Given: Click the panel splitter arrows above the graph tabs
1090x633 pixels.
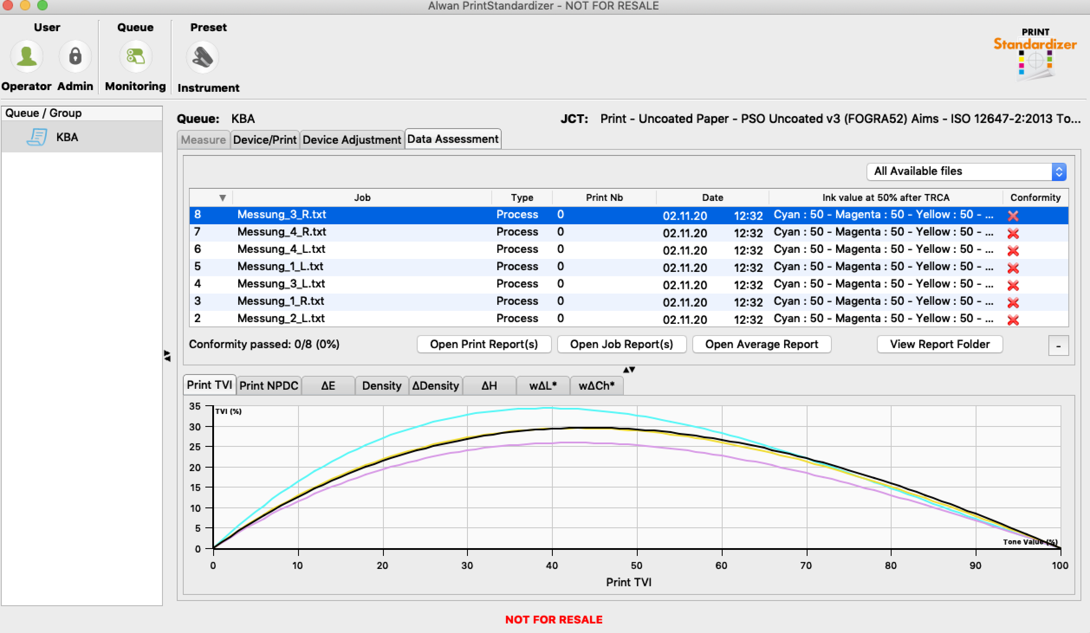Looking at the screenshot, I should 629,369.
